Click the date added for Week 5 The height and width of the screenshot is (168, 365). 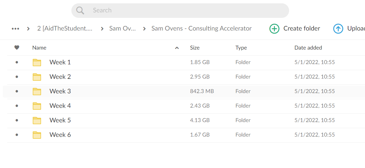pyautogui.click(x=314, y=120)
